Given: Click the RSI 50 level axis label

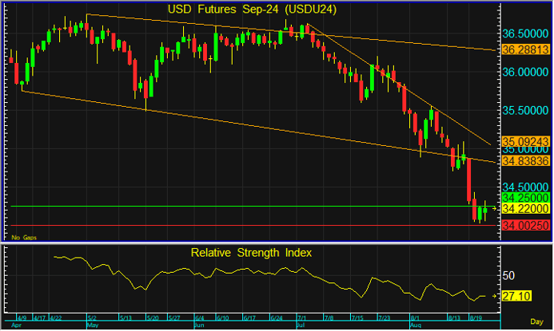Looking at the screenshot, I should [508, 275].
